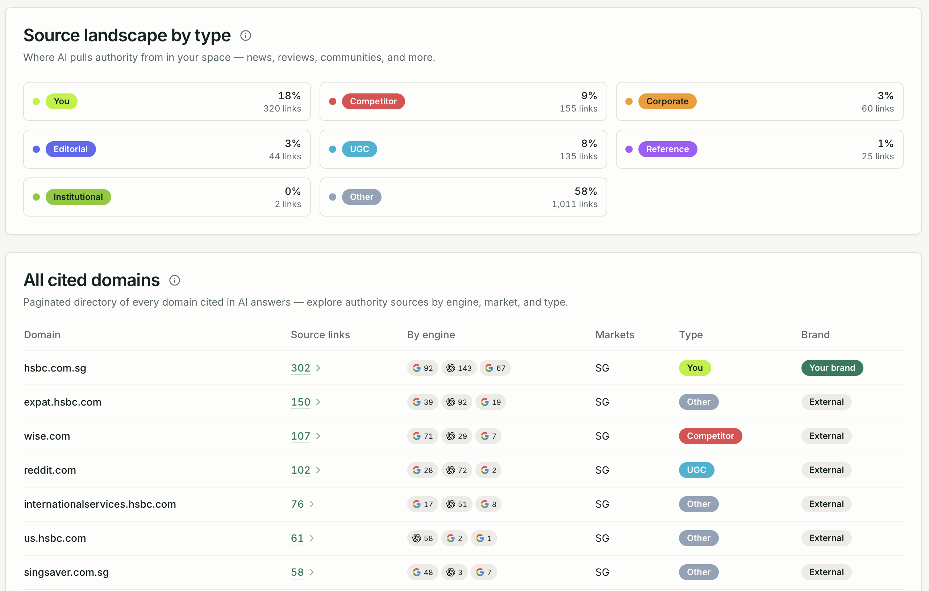This screenshot has height=591, width=929.
Task: Click Google engine chip 2 in reddit.com row
Action: 488,470
